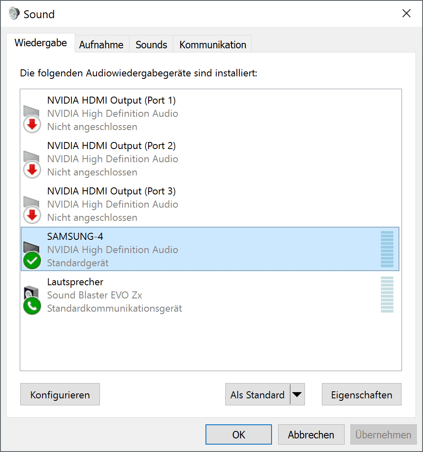This screenshot has height=452, width=423.
Task: Open Eigenschaften for the selected device
Action: point(362,394)
